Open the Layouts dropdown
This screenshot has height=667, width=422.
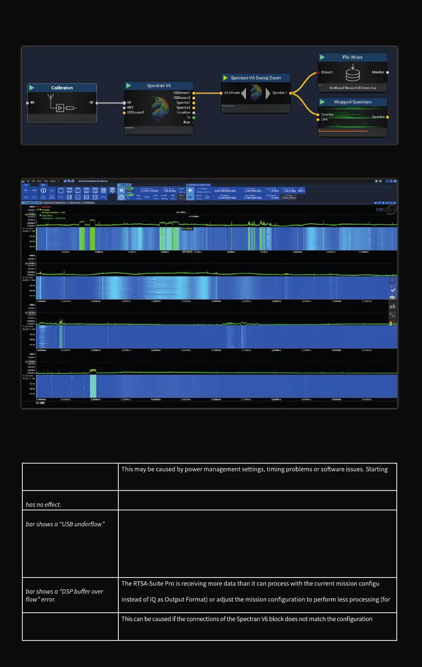point(103,197)
